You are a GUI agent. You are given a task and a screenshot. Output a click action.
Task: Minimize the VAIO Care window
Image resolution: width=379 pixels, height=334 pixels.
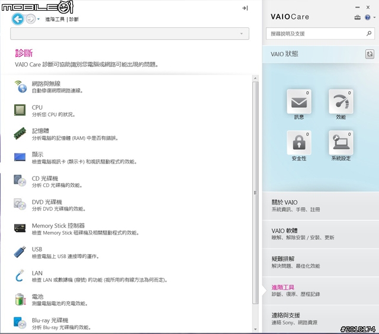[357, 8]
